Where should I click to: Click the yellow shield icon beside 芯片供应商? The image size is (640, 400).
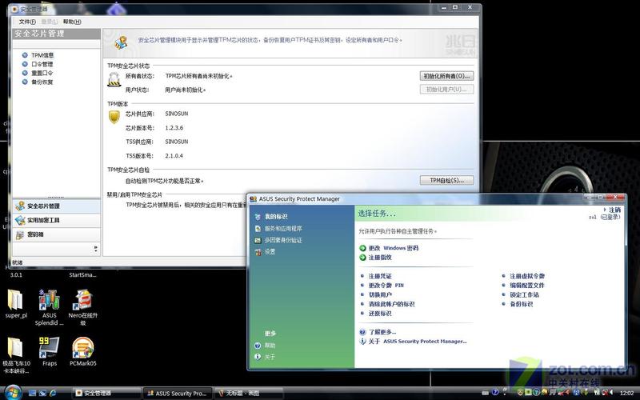[114, 117]
